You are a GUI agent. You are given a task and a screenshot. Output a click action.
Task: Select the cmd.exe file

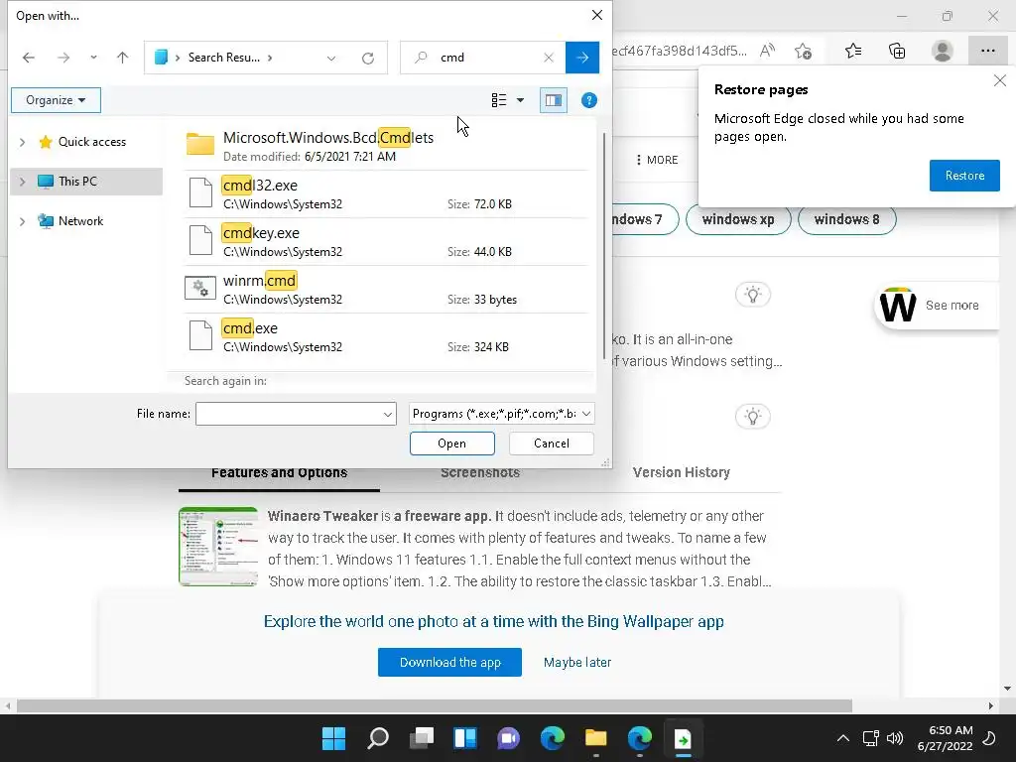[x=386, y=336]
